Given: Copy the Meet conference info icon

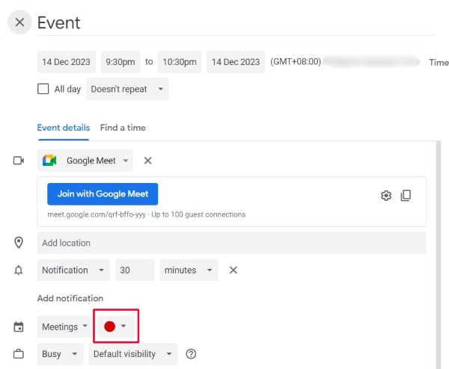Looking at the screenshot, I should point(406,196).
